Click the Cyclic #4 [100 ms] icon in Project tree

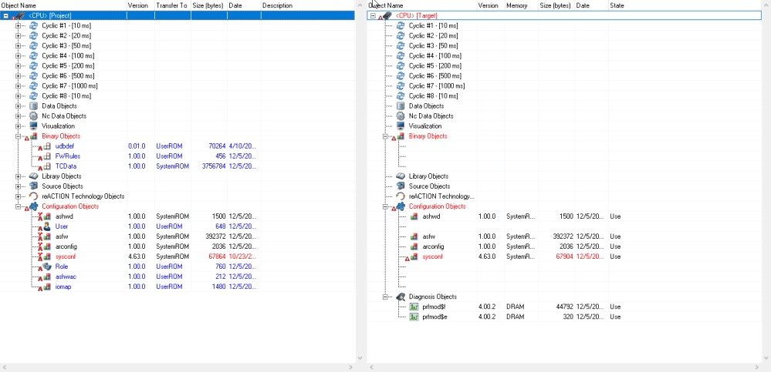(33, 55)
